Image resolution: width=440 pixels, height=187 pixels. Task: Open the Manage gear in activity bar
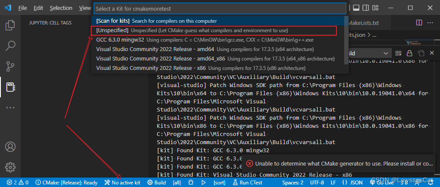[10, 167]
